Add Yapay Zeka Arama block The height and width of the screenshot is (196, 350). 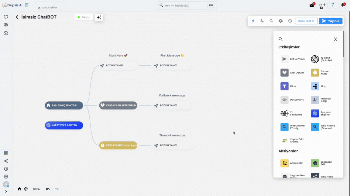pos(292,140)
